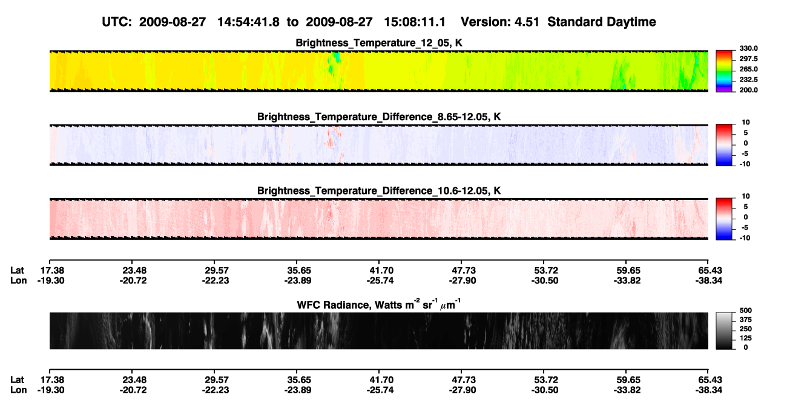Select the 'Version: 4.51' text in header

(x=500, y=22)
